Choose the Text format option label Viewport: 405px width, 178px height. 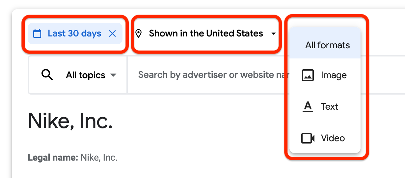330,106
